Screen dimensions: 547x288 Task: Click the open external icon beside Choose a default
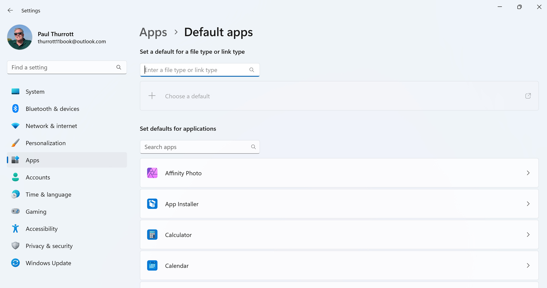[x=528, y=96]
